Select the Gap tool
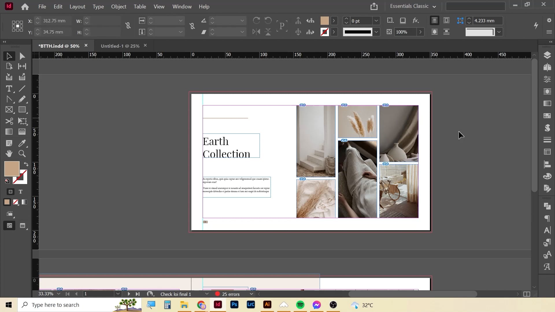Screen dimensions: 555x312 pyautogui.click(x=22, y=66)
